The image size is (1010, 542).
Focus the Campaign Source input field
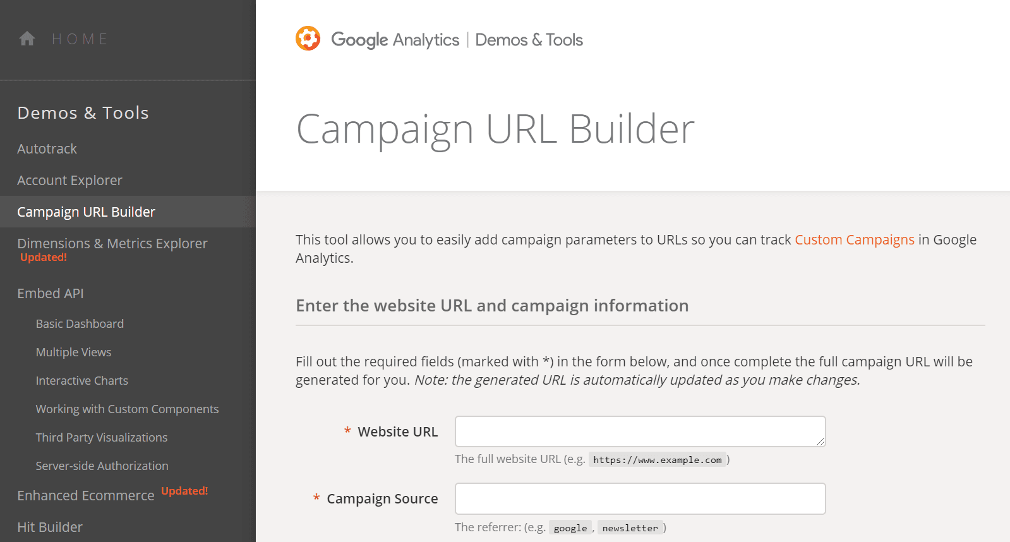point(639,499)
